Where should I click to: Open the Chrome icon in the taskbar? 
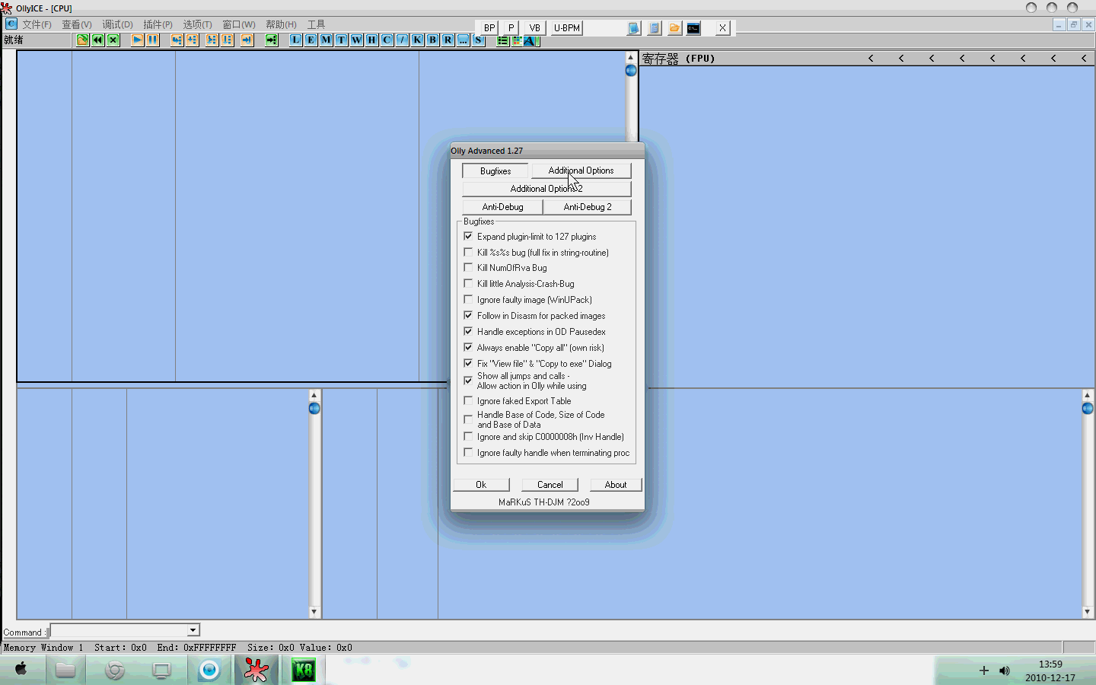click(115, 670)
